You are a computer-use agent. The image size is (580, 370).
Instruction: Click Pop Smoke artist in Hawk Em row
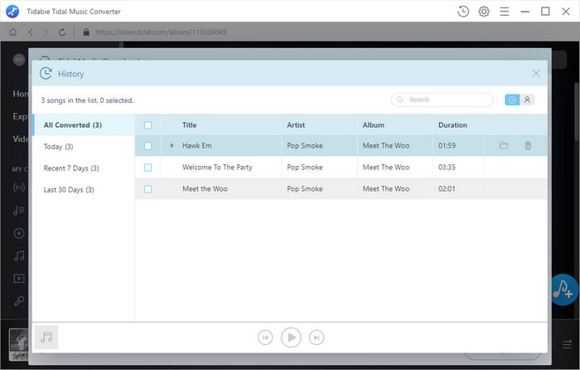(304, 145)
